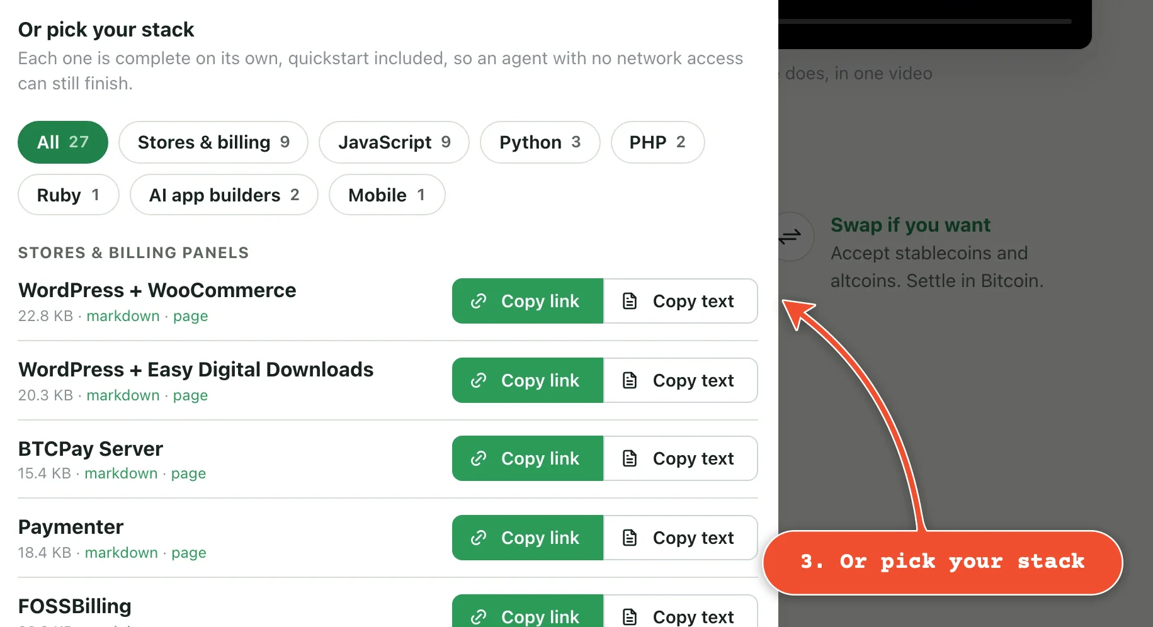Open markdown link for WordPress + WooCommerce
Image resolution: width=1153 pixels, height=627 pixels.
point(123,316)
